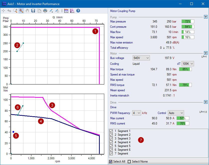Open the Bus voltage 540V dropdown
The image size is (209, 165).
coord(141,58)
